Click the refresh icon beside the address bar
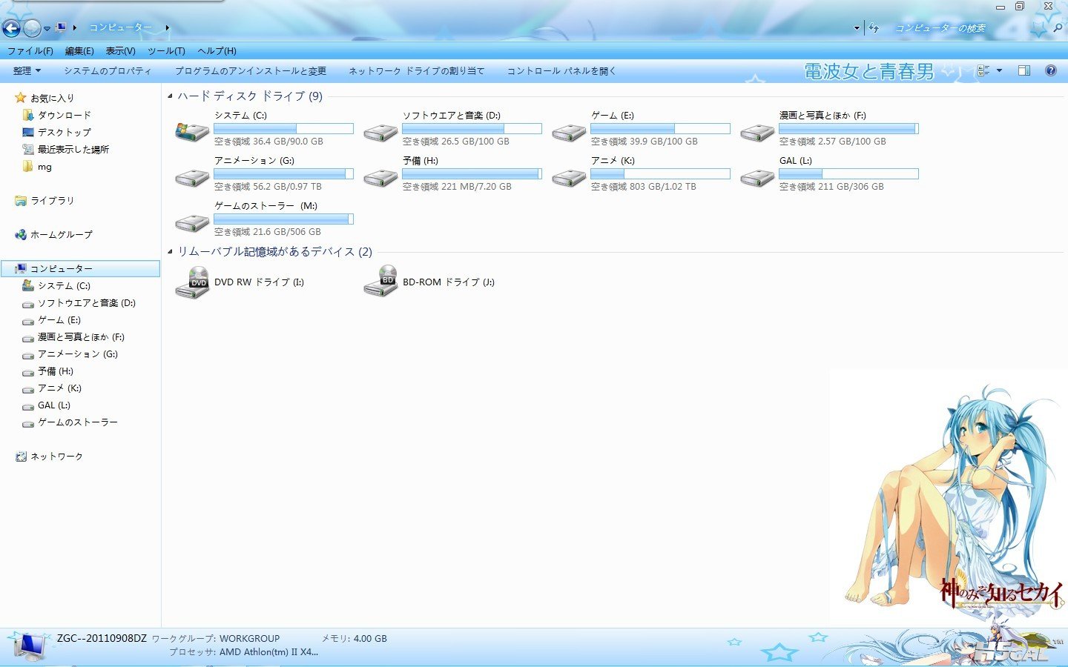 coord(874,28)
